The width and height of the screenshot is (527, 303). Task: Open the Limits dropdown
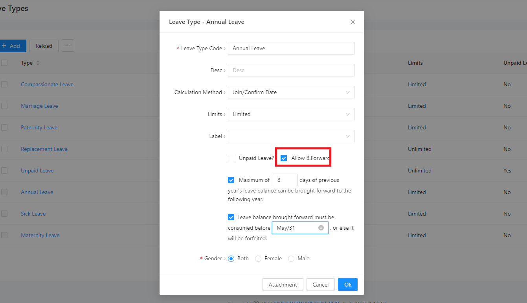click(291, 114)
